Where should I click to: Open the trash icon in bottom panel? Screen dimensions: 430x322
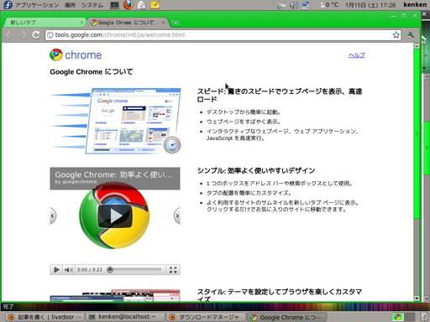tap(424, 317)
